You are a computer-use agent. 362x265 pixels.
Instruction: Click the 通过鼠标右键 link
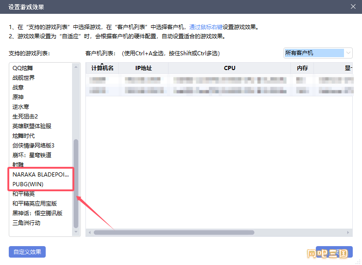(206, 27)
